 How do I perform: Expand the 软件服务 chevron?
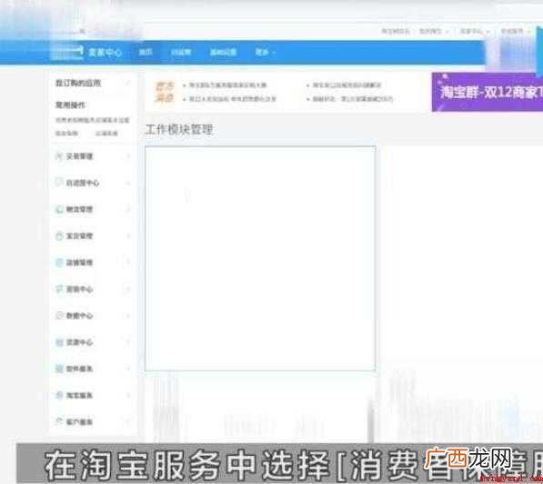128,369
